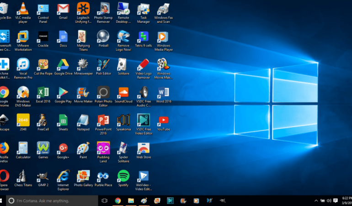Select the Pixlr Editor desktop icon

[103, 65]
